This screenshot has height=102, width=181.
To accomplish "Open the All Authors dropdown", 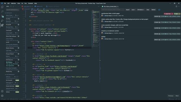I will pos(141,10).
